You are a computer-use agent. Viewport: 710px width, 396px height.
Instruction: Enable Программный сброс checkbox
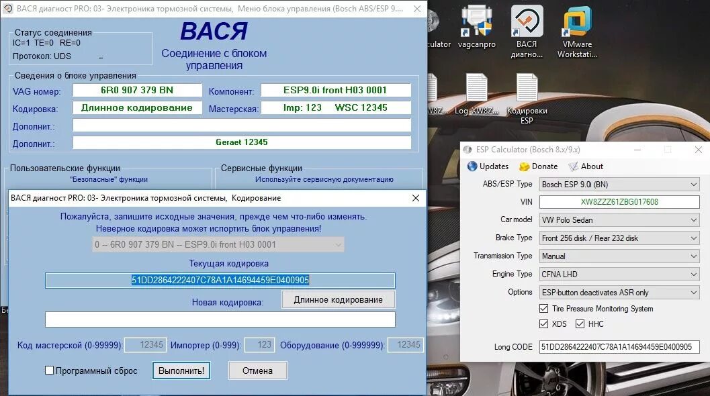click(x=49, y=370)
